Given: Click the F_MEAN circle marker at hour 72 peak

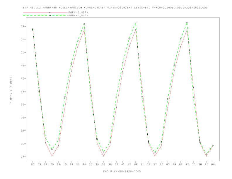Looking at the screenshot, I should [187, 23].
